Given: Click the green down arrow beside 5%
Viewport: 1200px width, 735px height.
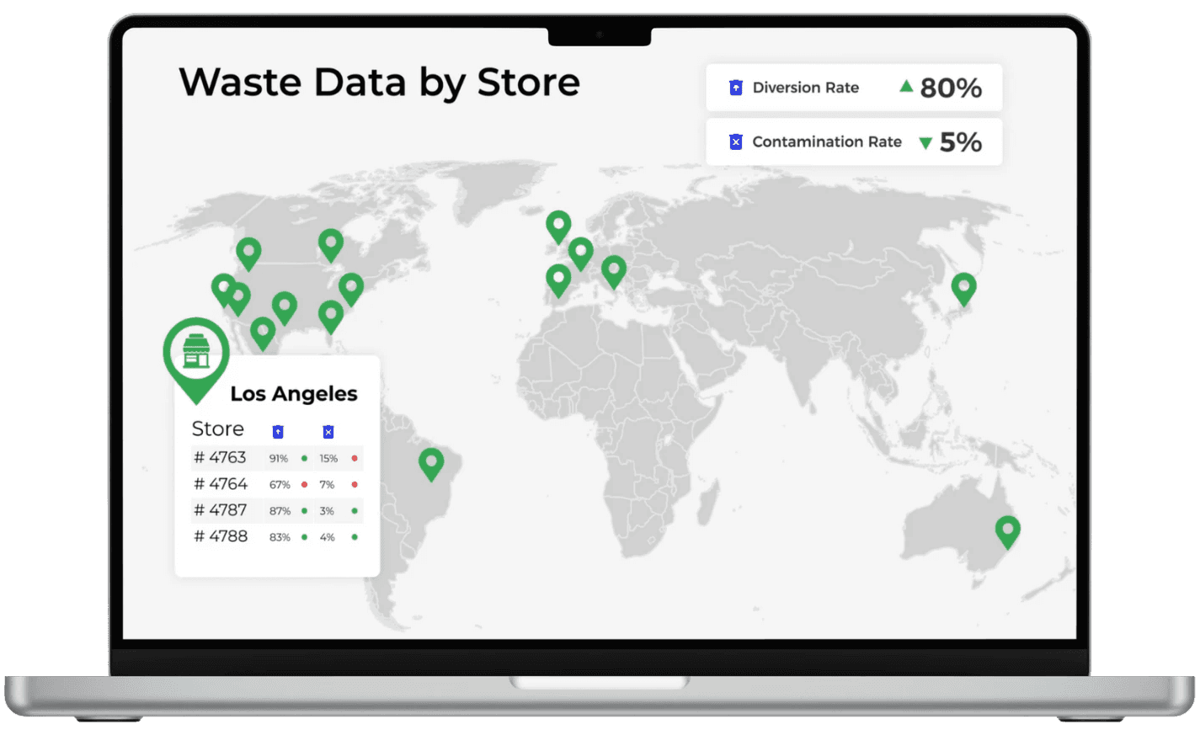Looking at the screenshot, I should [x=925, y=143].
